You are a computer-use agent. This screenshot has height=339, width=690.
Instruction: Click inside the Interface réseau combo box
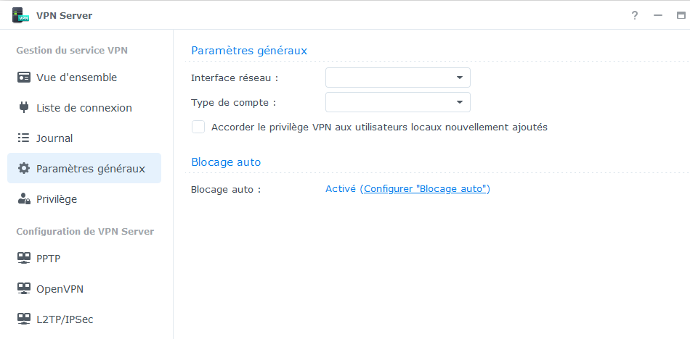pos(390,78)
